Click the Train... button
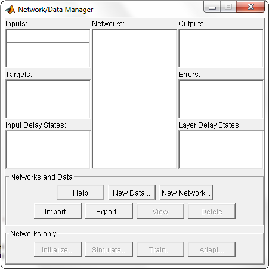 tap(160, 249)
